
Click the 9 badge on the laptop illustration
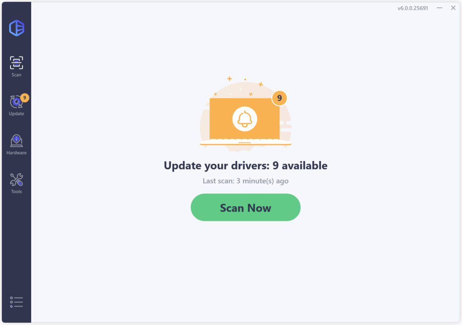pyautogui.click(x=279, y=98)
